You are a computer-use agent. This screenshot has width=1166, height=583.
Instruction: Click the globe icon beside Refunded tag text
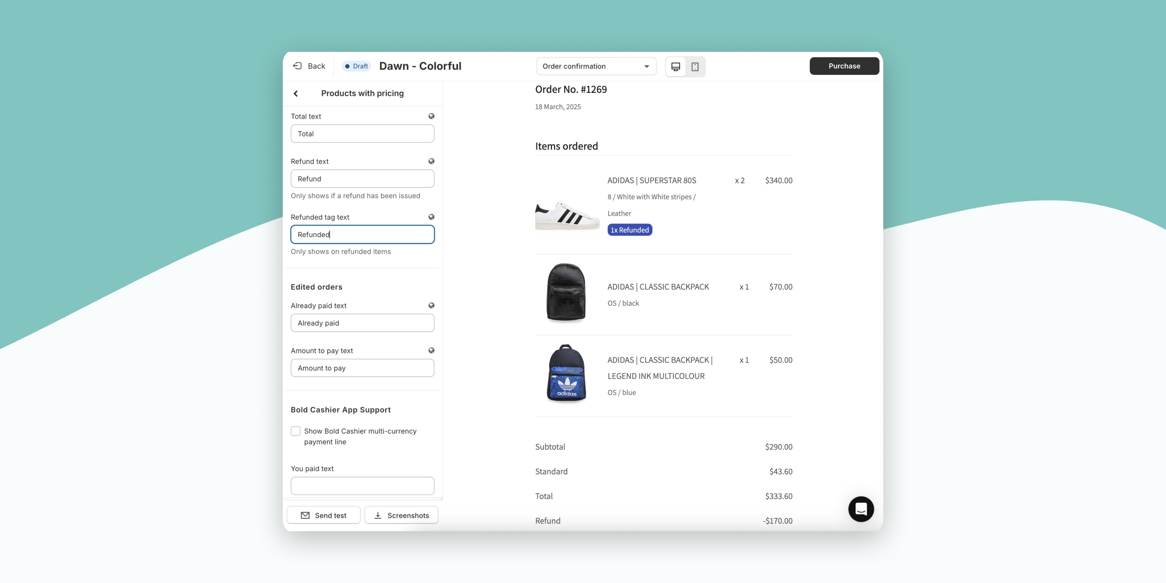click(431, 217)
